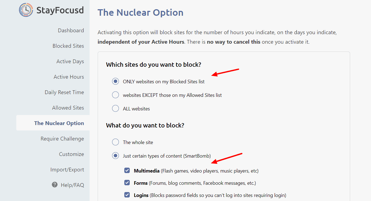Screen dimensions: 371x201
Task: Choose the ALL websites radio button
Action: (116, 109)
